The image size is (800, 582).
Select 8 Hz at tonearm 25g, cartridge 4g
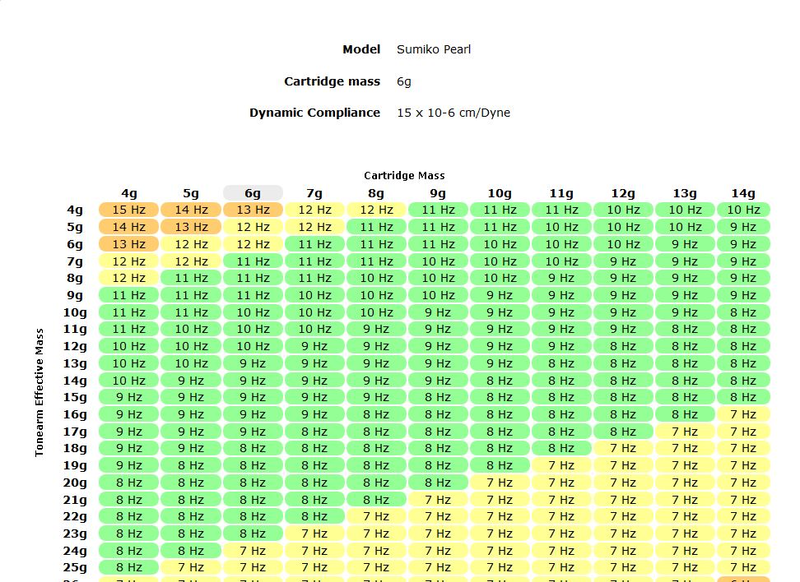129,568
